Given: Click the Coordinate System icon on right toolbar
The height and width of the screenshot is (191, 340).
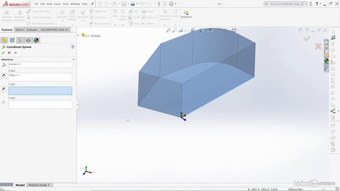Looking at the screenshot, I should coord(333,111).
